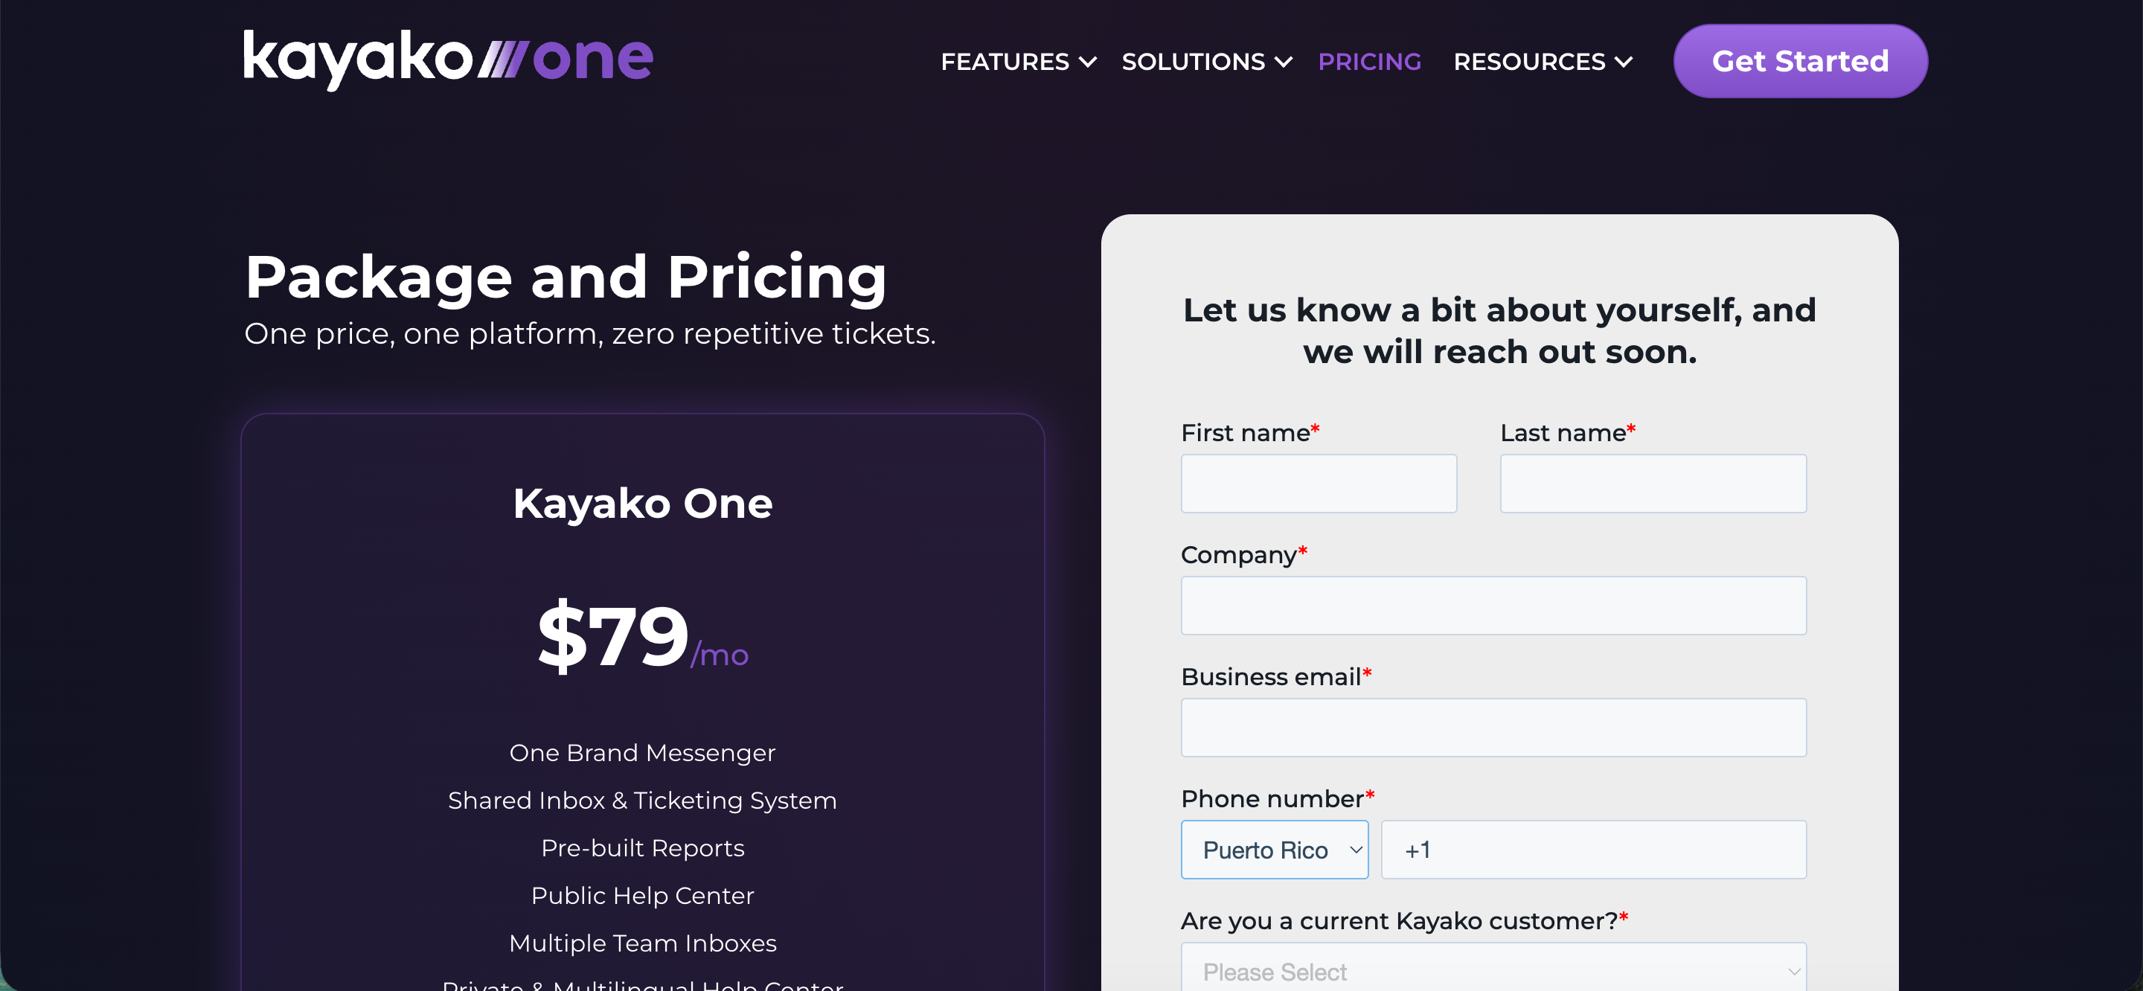Go to the Pricing page
Image resolution: width=2143 pixels, height=991 pixels.
pyautogui.click(x=1369, y=62)
